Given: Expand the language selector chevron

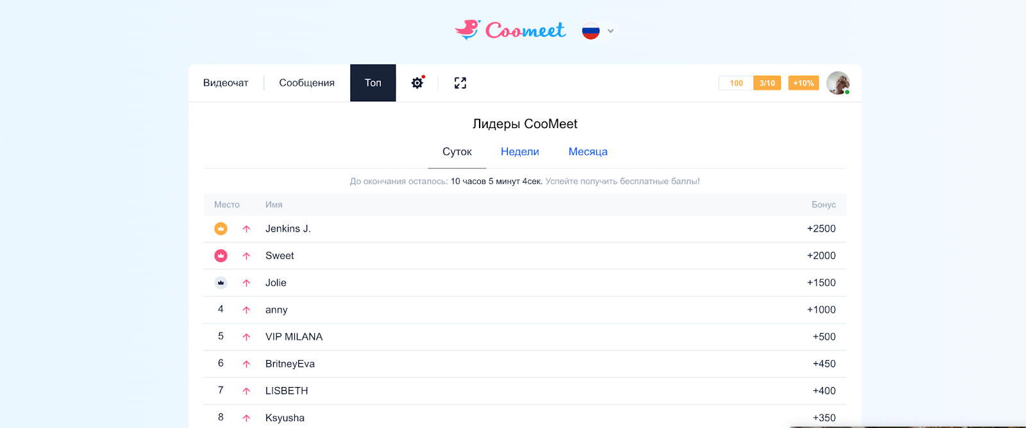Looking at the screenshot, I should (x=610, y=31).
